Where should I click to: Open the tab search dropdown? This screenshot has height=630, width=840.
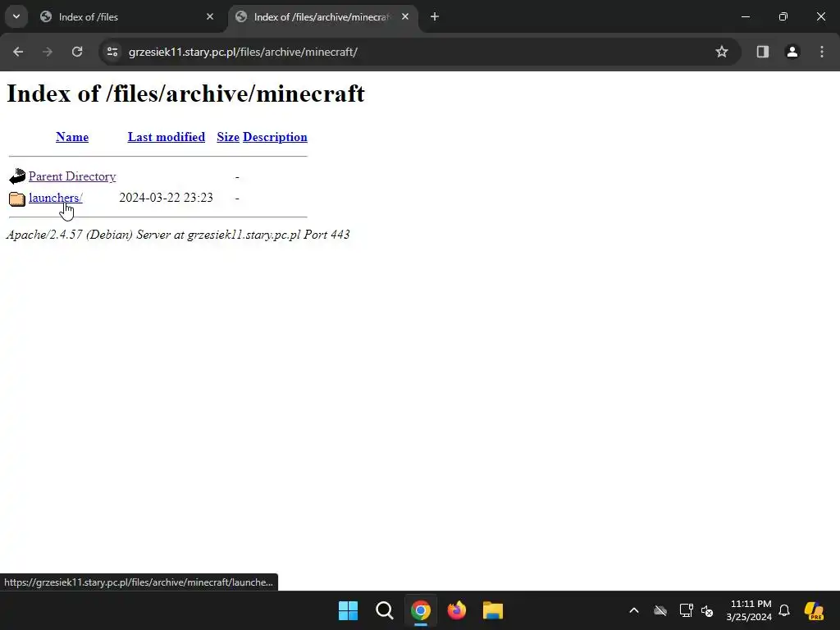click(16, 16)
